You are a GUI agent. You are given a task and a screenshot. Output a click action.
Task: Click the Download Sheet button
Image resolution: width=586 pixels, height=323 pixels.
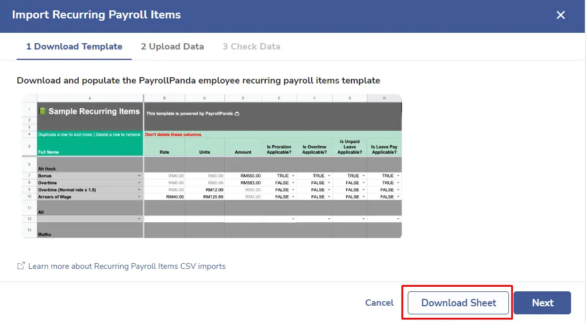click(x=458, y=303)
